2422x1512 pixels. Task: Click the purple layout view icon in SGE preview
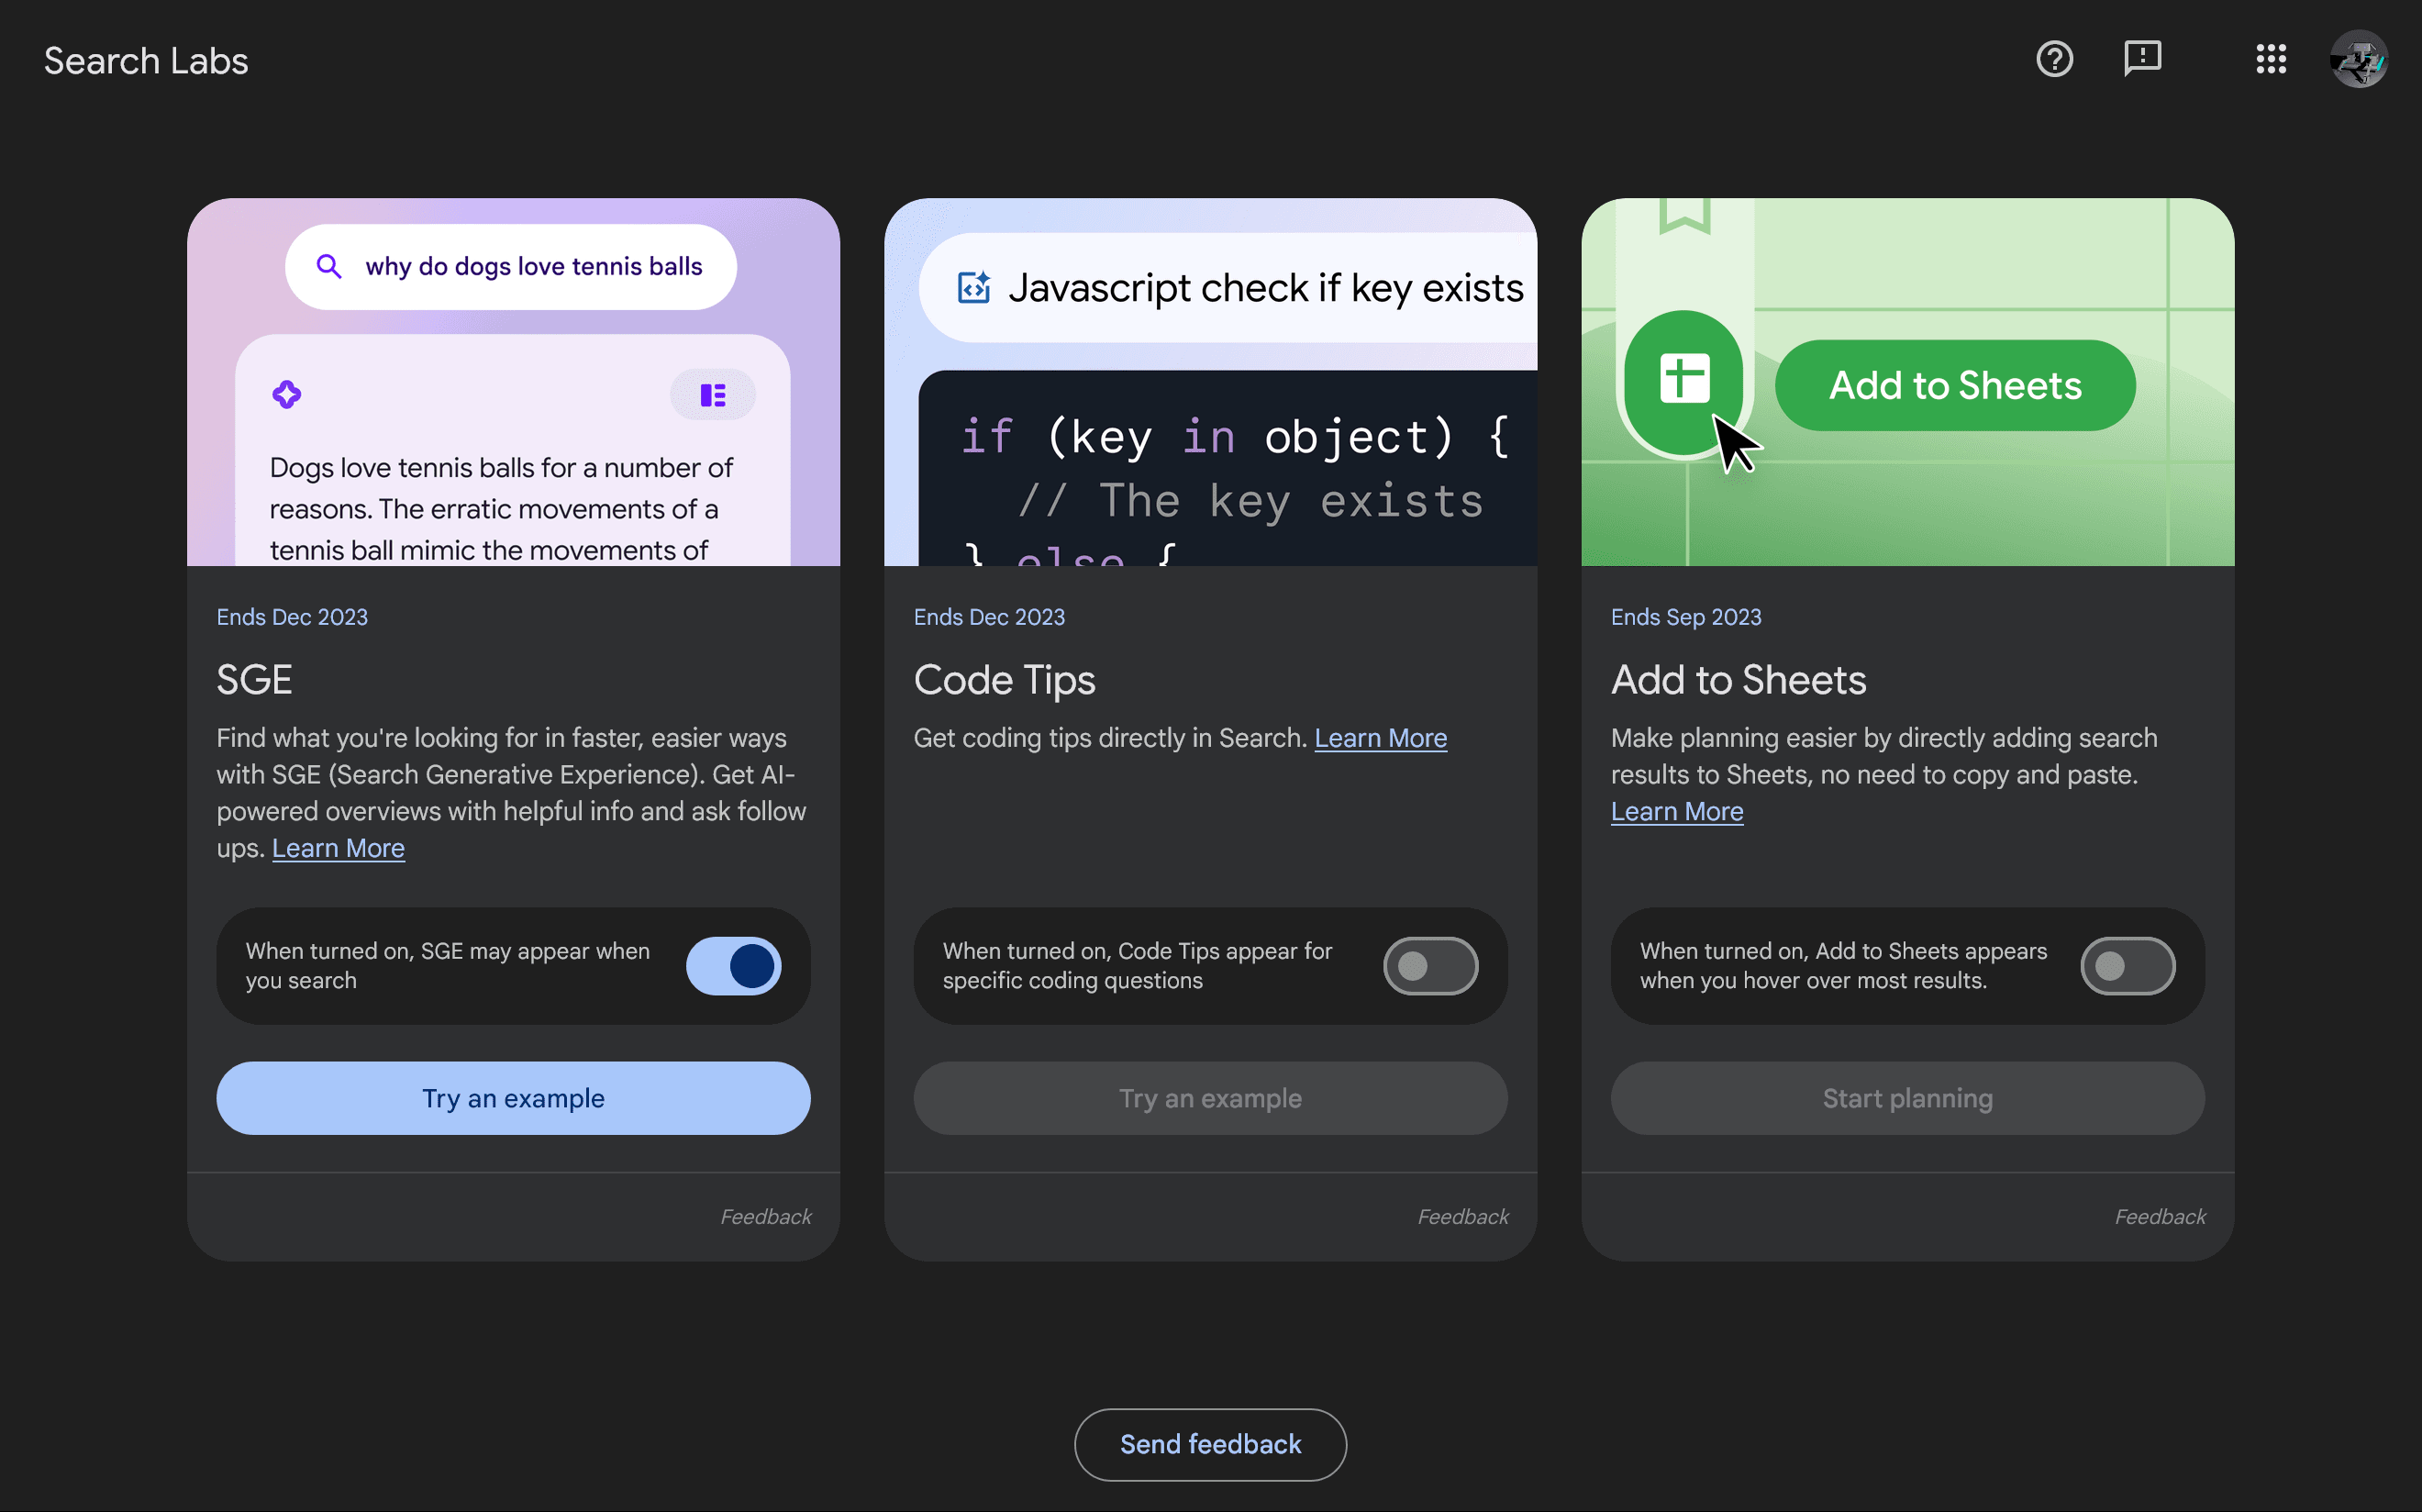pyautogui.click(x=713, y=395)
